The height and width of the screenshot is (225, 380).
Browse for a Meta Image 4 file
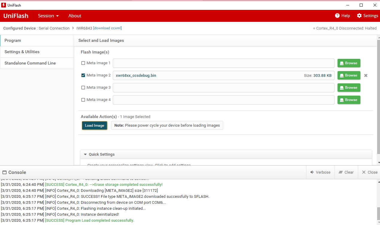[349, 100]
